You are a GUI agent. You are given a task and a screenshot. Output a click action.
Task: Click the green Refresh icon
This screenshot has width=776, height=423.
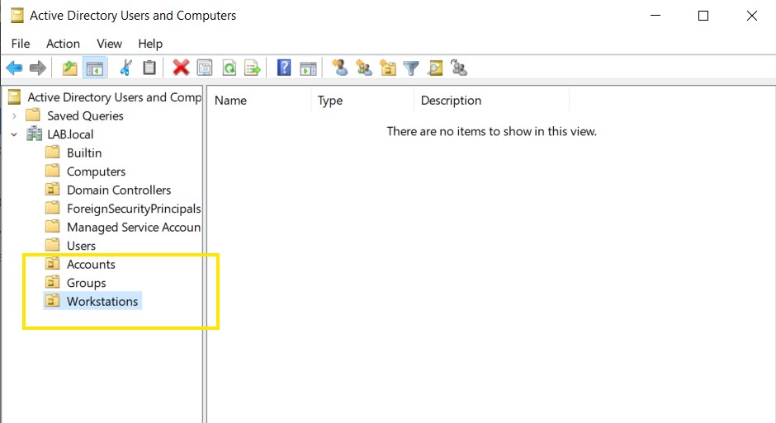point(229,68)
